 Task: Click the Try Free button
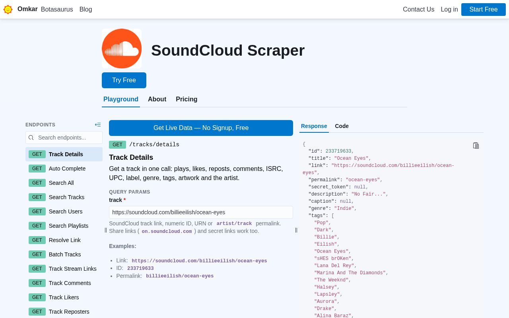pyautogui.click(x=124, y=80)
